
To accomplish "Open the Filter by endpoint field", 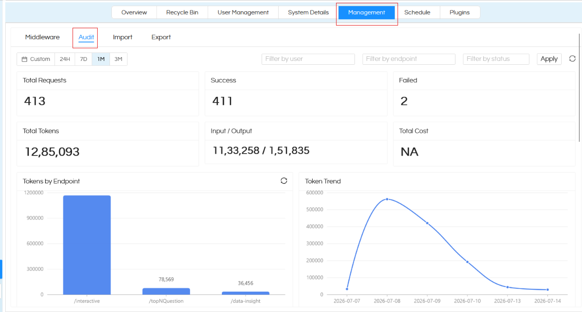I will click(x=409, y=59).
